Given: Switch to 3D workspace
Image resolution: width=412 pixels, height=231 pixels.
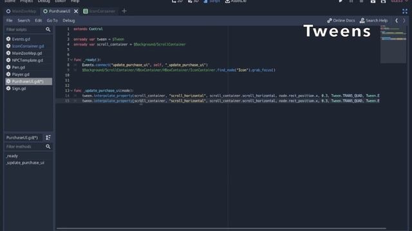Looking at the screenshot, I should tap(193, 1).
